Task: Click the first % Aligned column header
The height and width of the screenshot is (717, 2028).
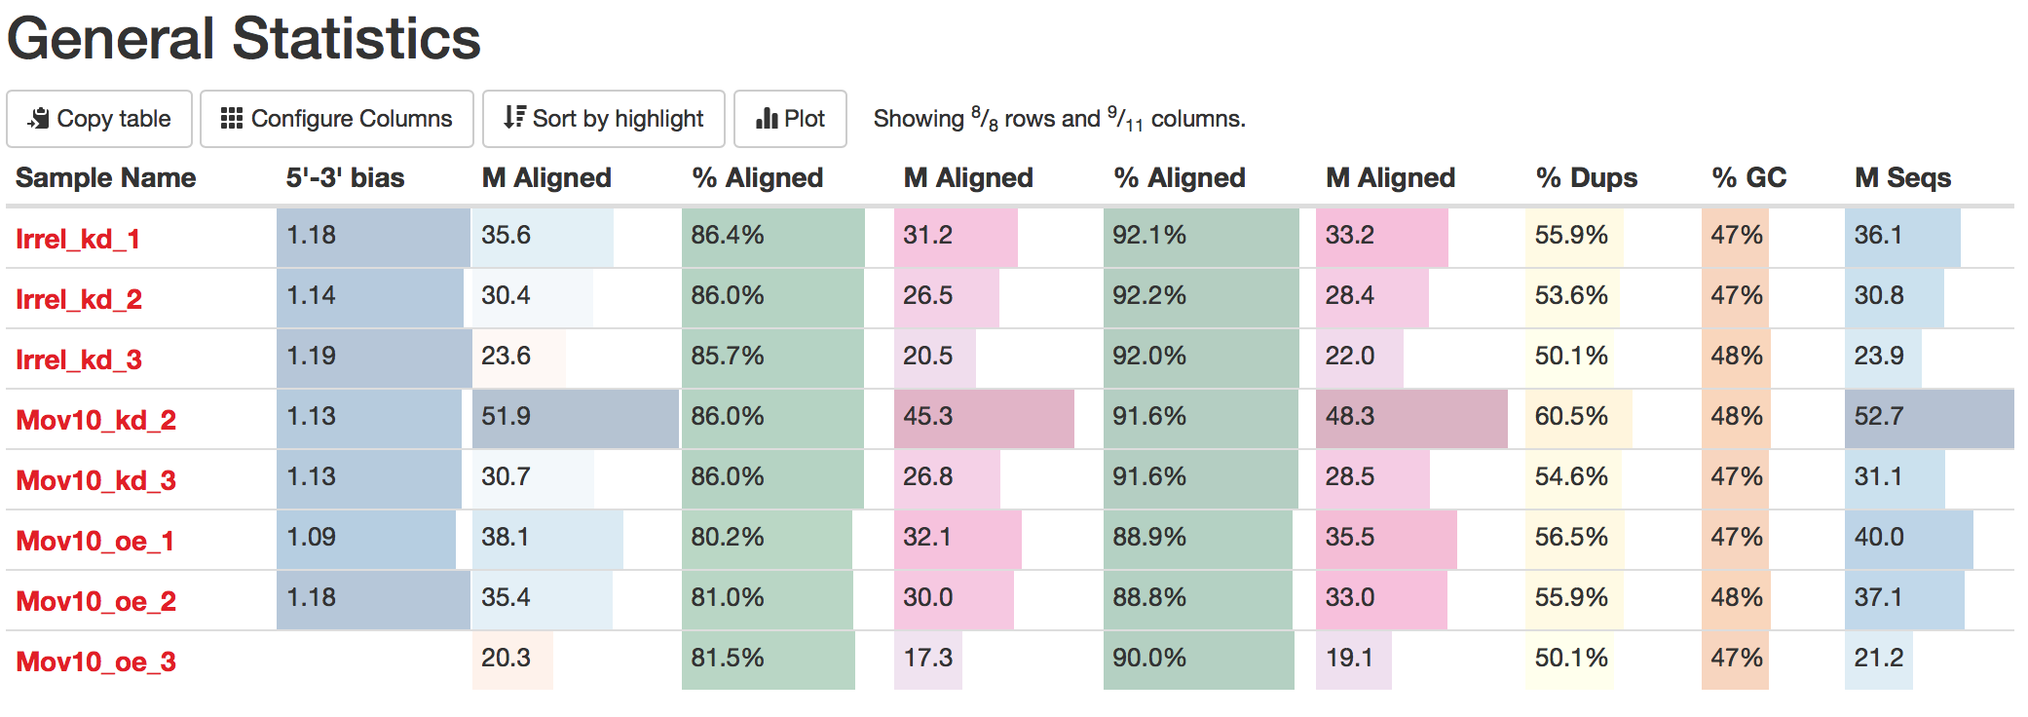Action: (x=758, y=177)
